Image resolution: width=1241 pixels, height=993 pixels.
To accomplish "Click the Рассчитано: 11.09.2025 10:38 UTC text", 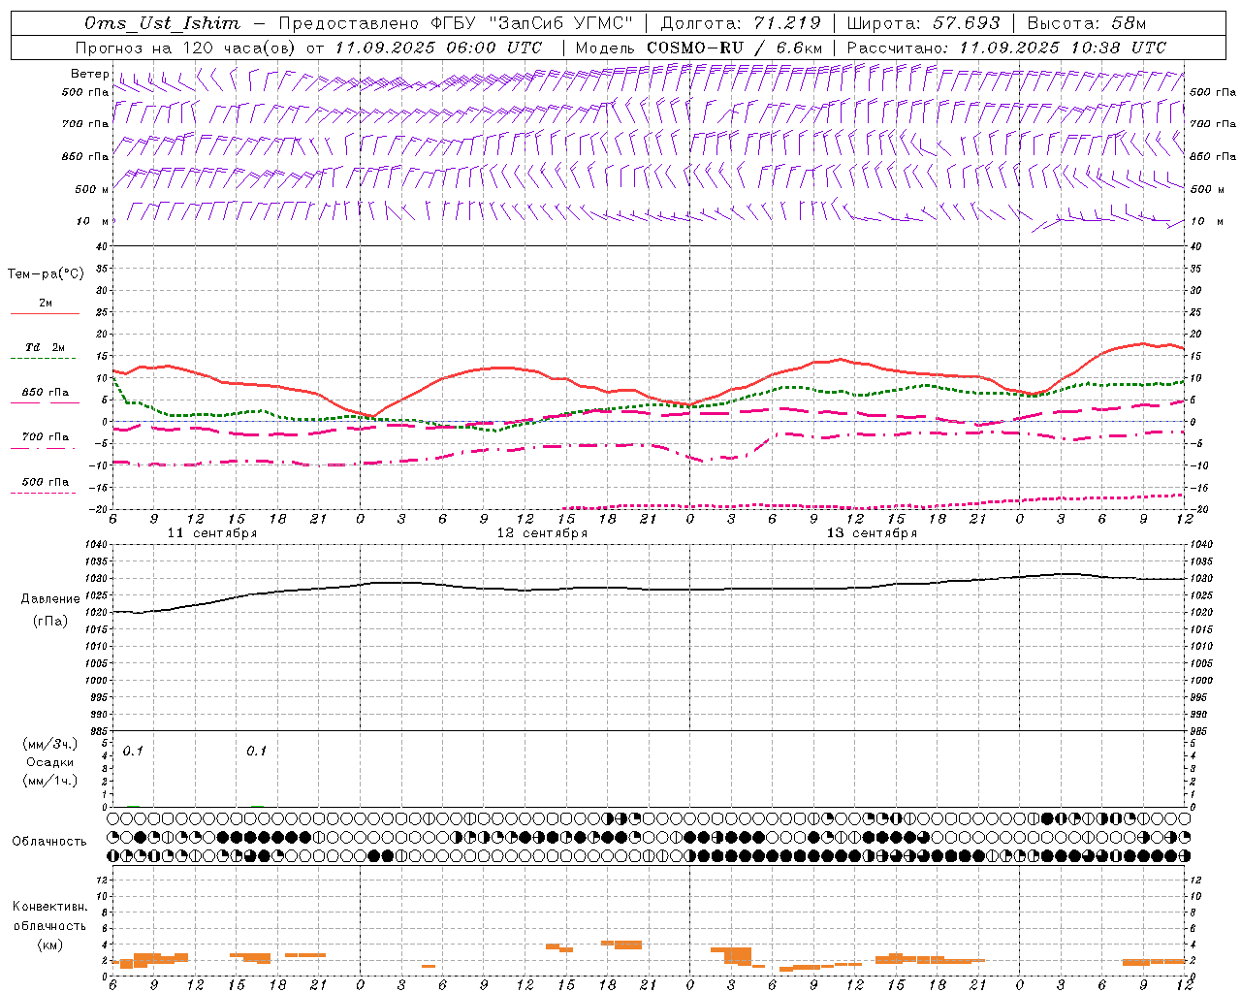I will coord(1006,48).
